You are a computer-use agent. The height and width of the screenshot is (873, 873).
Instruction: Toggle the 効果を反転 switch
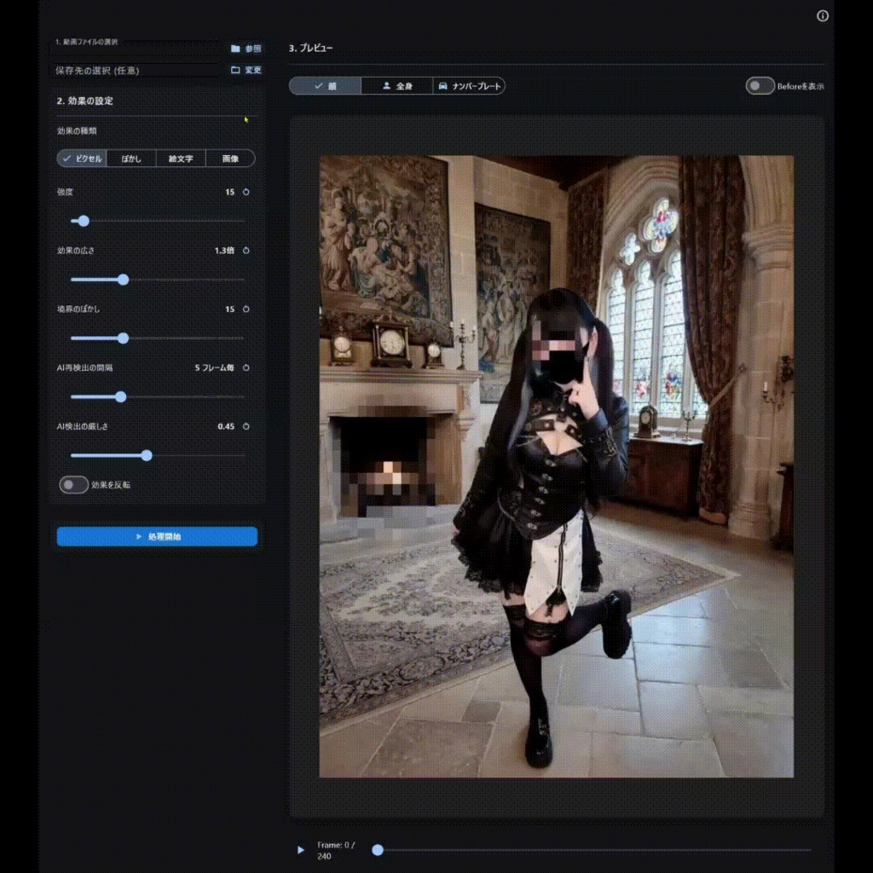[73, 485]
